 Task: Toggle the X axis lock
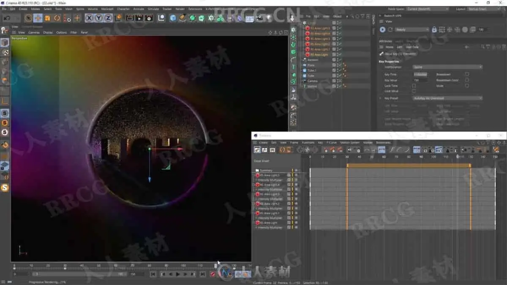[x=89, y=18]
